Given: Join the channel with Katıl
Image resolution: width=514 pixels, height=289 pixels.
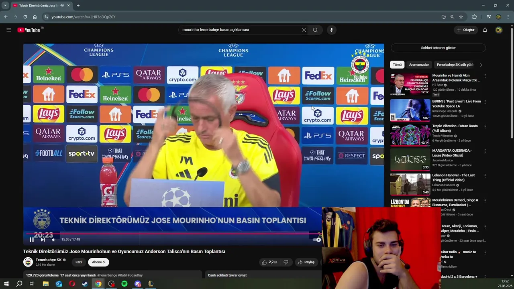Looking at the screenshot, I should [79, 262].
